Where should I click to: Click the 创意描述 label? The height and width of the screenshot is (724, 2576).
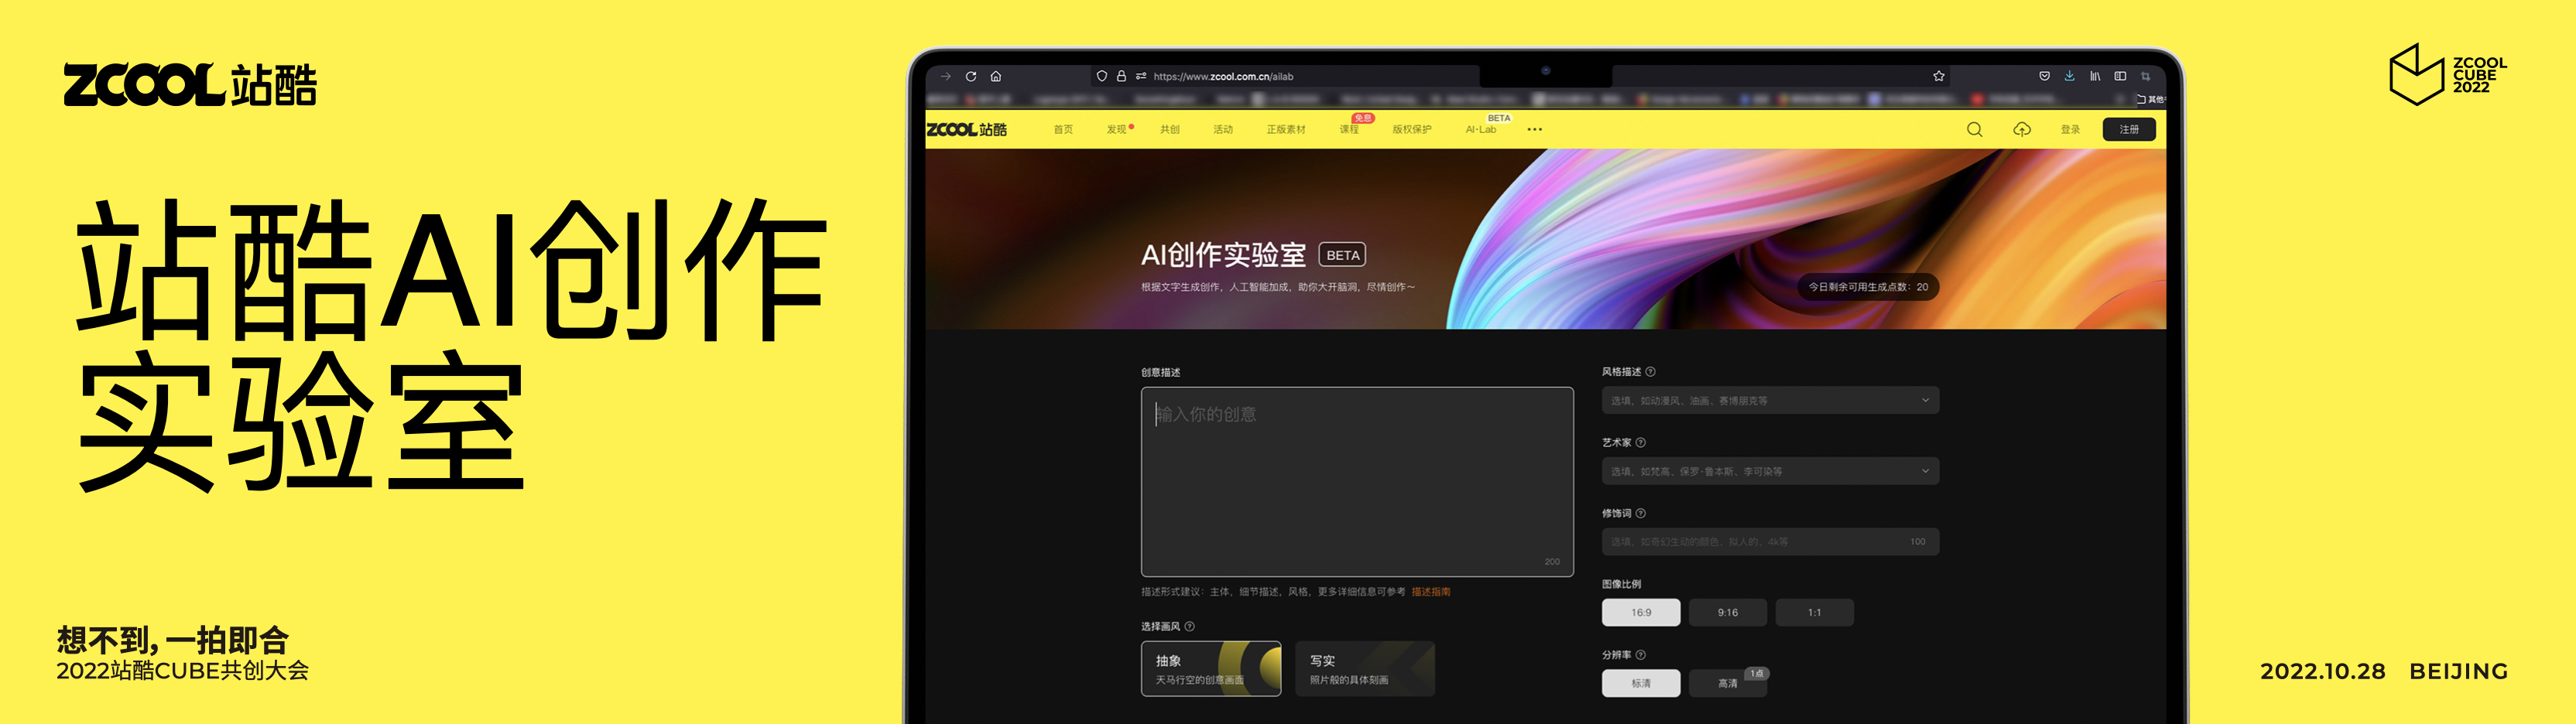[x=1161, y=373]
